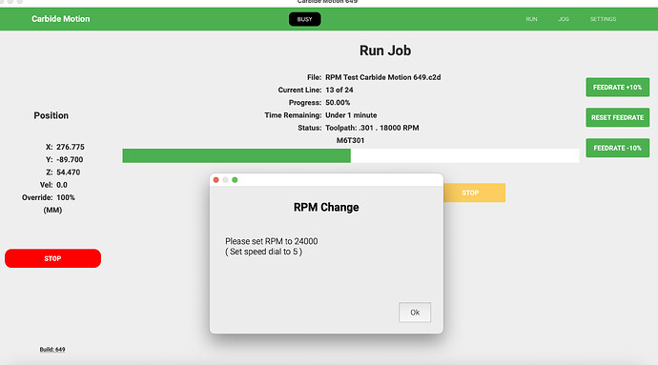Screen dimensions: 658x365
Task: Decrease feedrate with FEEDRATE -10%
Action: coord(617,148)
